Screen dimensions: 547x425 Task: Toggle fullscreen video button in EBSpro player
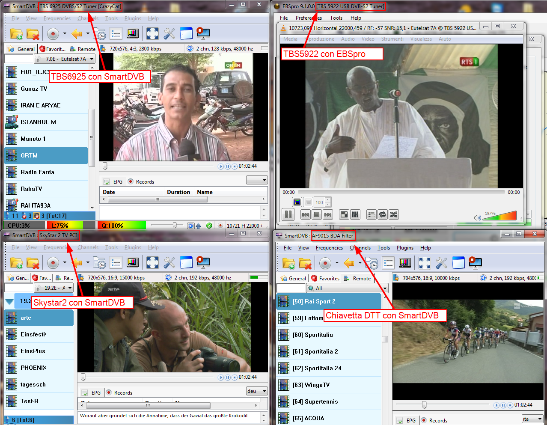(x=344, y=214)
